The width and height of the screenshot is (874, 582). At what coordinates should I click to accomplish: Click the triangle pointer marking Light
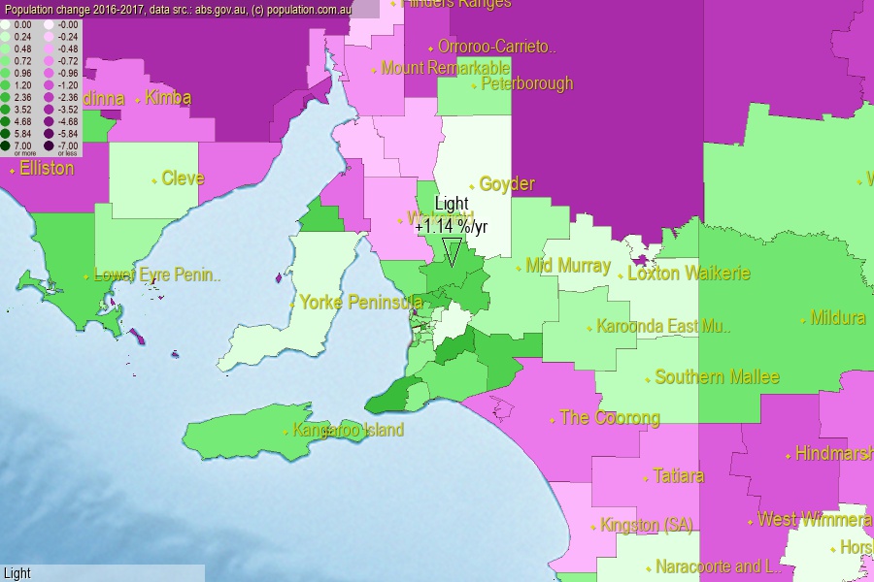point(452,252)
